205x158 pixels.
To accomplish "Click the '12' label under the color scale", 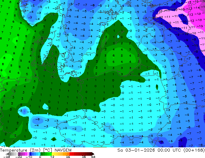I will (x=52, y=157).
